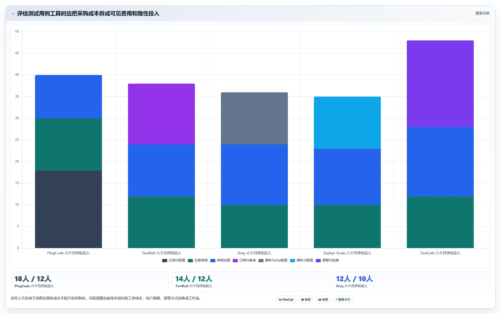The height and width of the screenshot is (314, 501).
Task: Click the small icon before the chart title
Action: coord(13,14)
